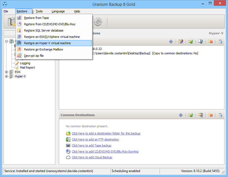Click plus icon in Common Destinations toolbar
The height and width of the screenshot is (177, 228).
(x=181, y=115)
